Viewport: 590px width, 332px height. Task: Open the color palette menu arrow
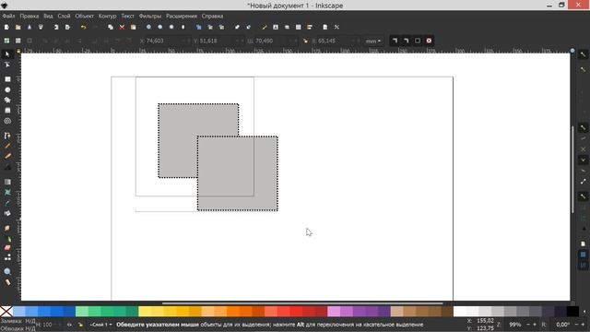584,312
